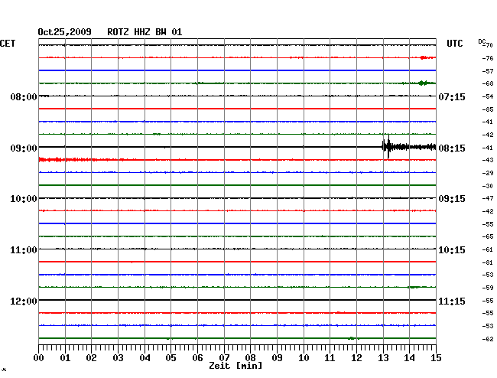Screen dimensions: 497x378
Task: Select the DC value -30
Action: [488, 186]
